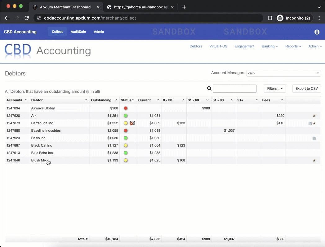Open the Banking dropdown menu

[269, 46]
